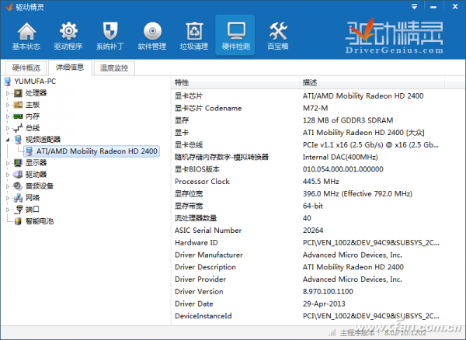Image resolution: width=466 pixels, height=340 pixels.
Task: Expand the 主板 tree node
Action: pyautogui.click(x=8, y=105)
